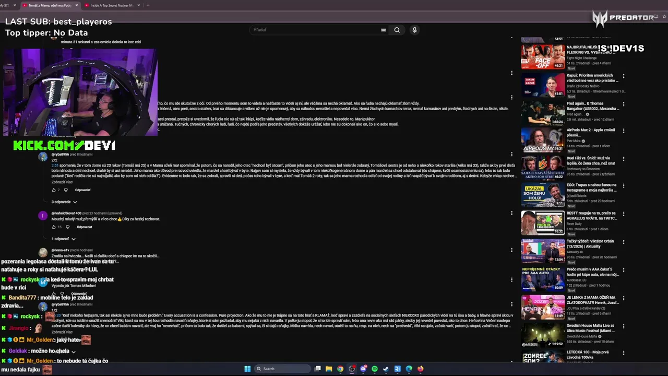Screen dimensions: 668x376
Task: Open 'JE LENKA Z MAMA OŽEŇ MA ZLATOKOPKA' video title
Action: tap(592, 300)
